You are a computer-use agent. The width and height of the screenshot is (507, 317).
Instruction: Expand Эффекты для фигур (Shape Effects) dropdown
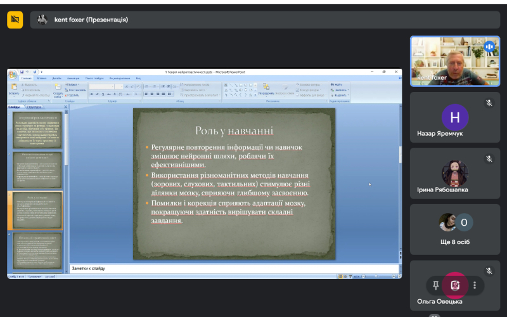[x=311, y=95]
